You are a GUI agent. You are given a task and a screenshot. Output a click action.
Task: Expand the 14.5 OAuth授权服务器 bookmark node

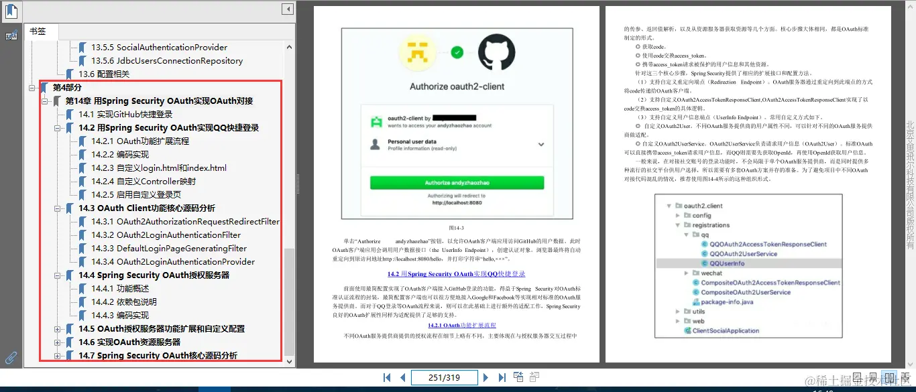coord(57,328)
